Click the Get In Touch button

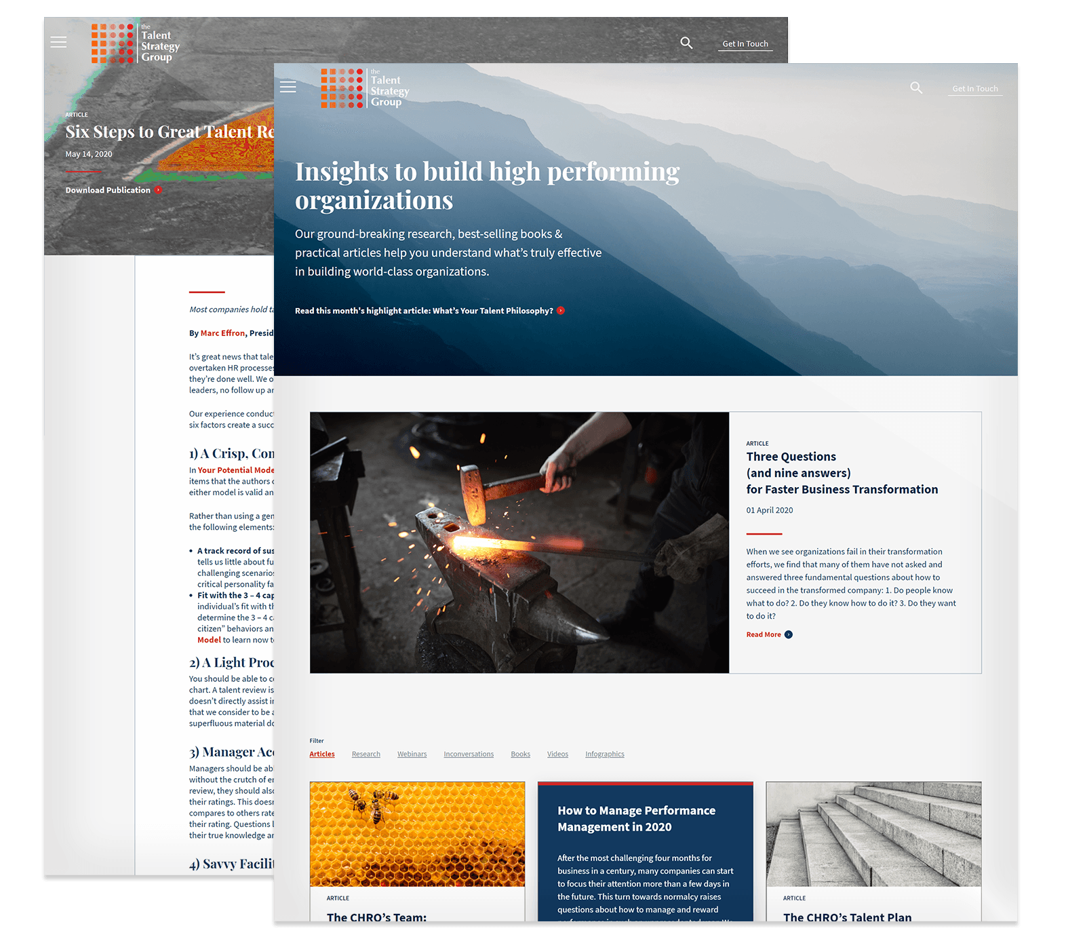[x=974, y=88]
